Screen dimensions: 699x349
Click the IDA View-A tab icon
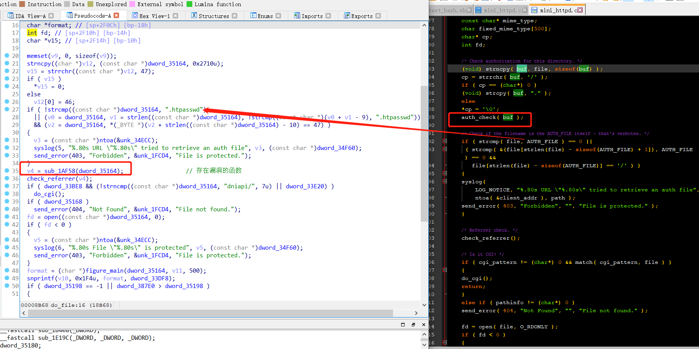[x=10, y=16]
